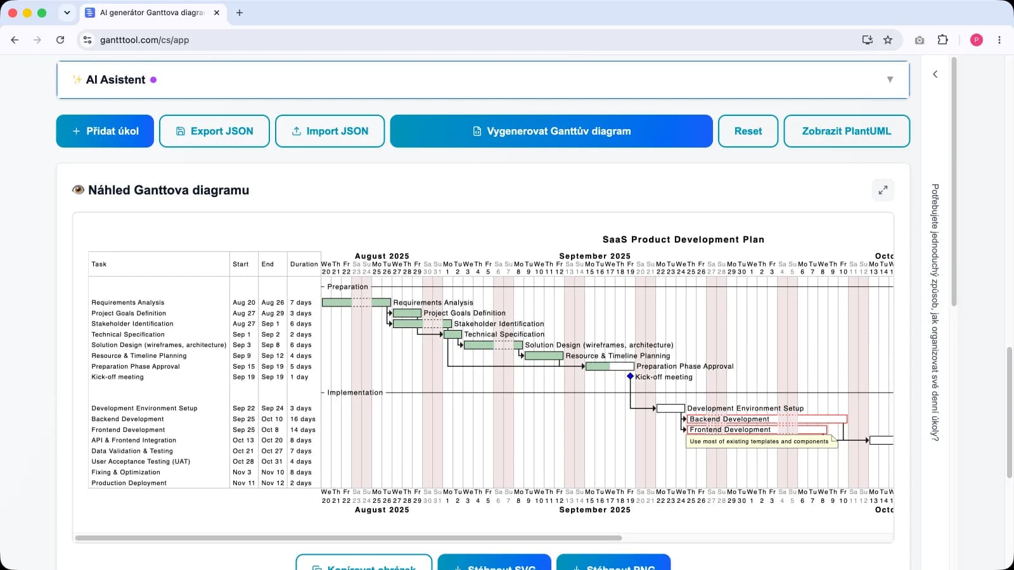Viewport: 1014px width, 570px height.
Task: Bookmark this page with star icon
Action: tap(888, 40)
